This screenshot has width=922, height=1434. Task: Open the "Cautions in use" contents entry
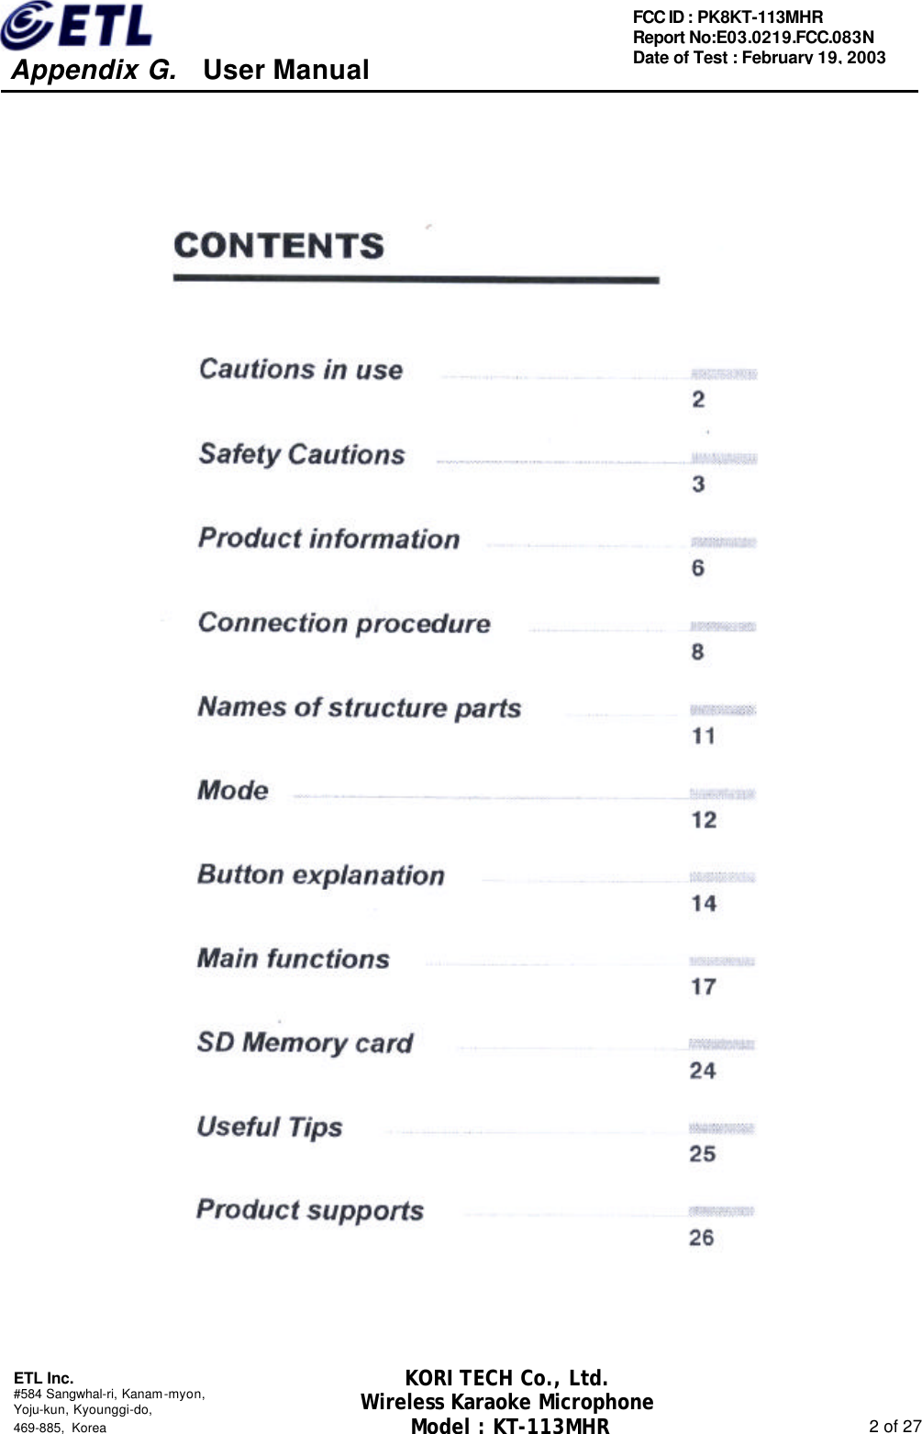301,370
